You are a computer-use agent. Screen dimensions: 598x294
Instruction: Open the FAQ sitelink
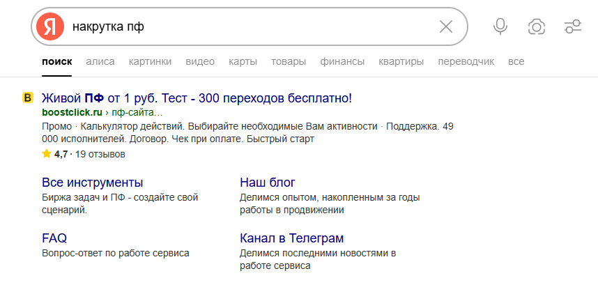[54, 238]
